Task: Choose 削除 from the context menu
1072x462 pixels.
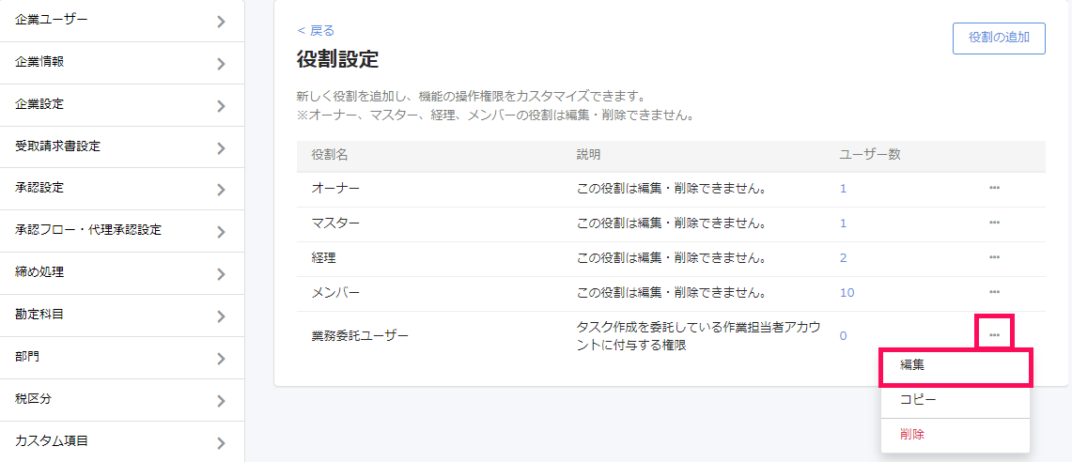Action: (955, 435)
